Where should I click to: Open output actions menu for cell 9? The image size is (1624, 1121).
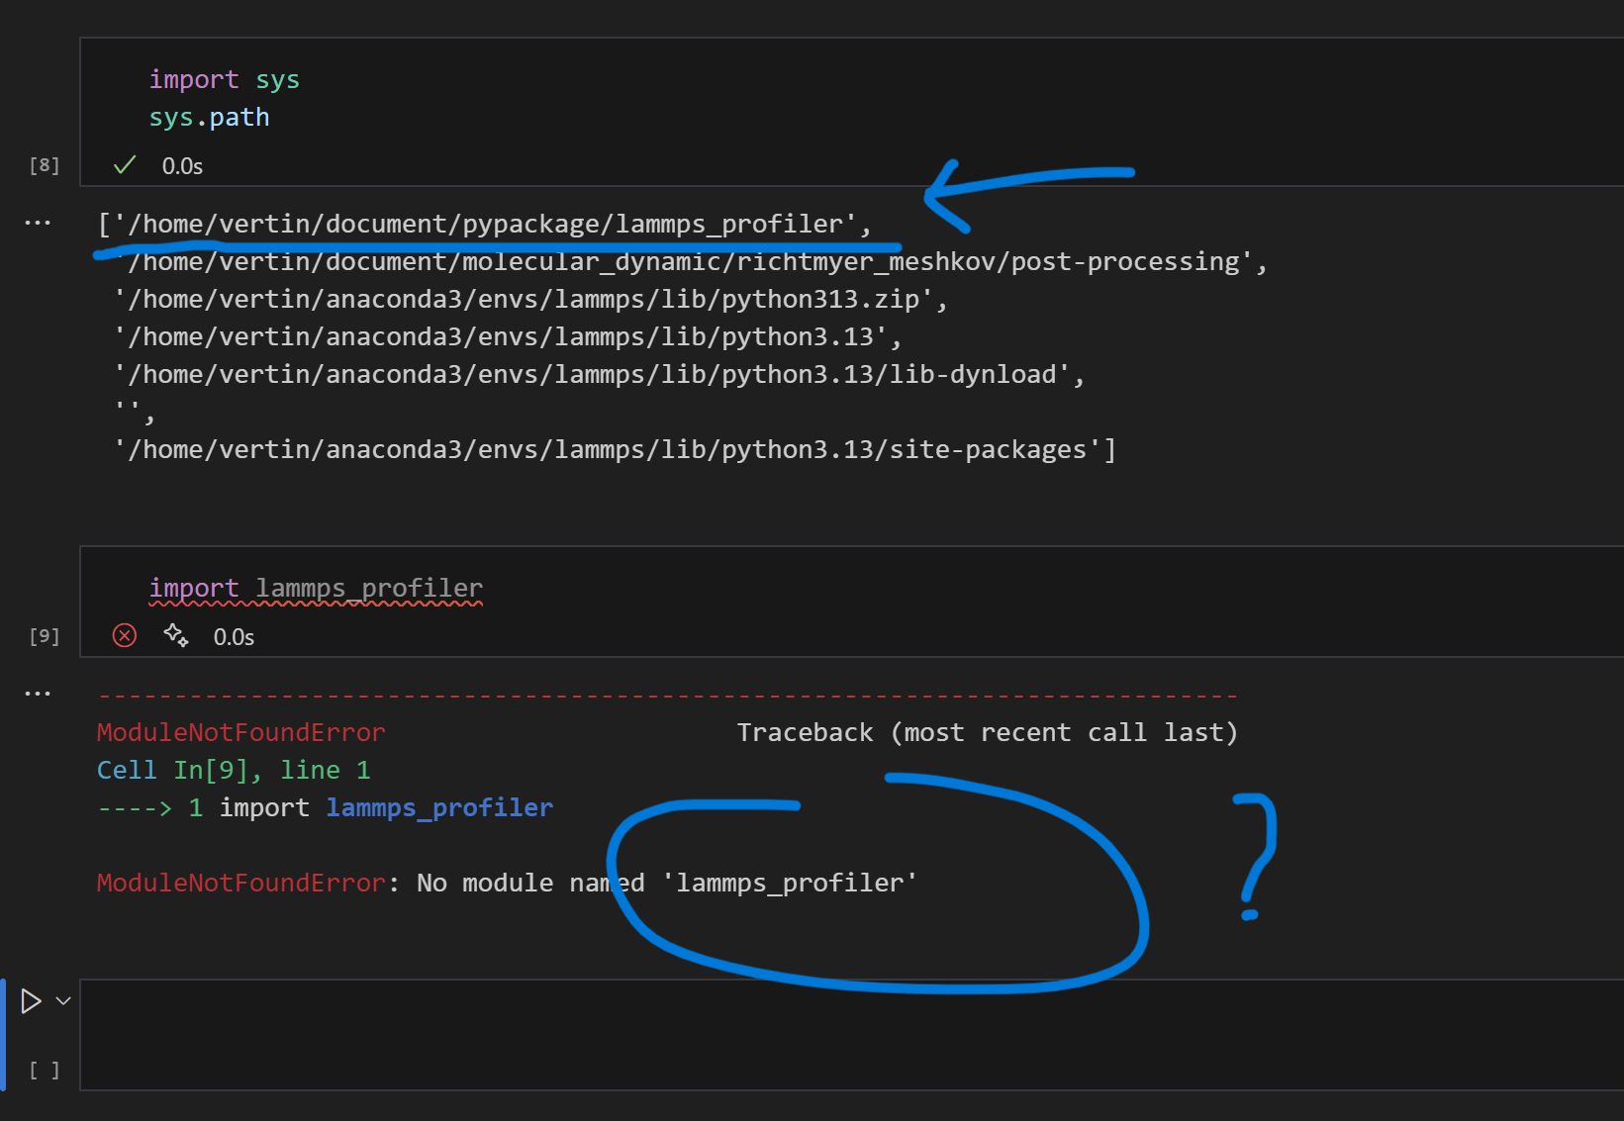(38, 694)
